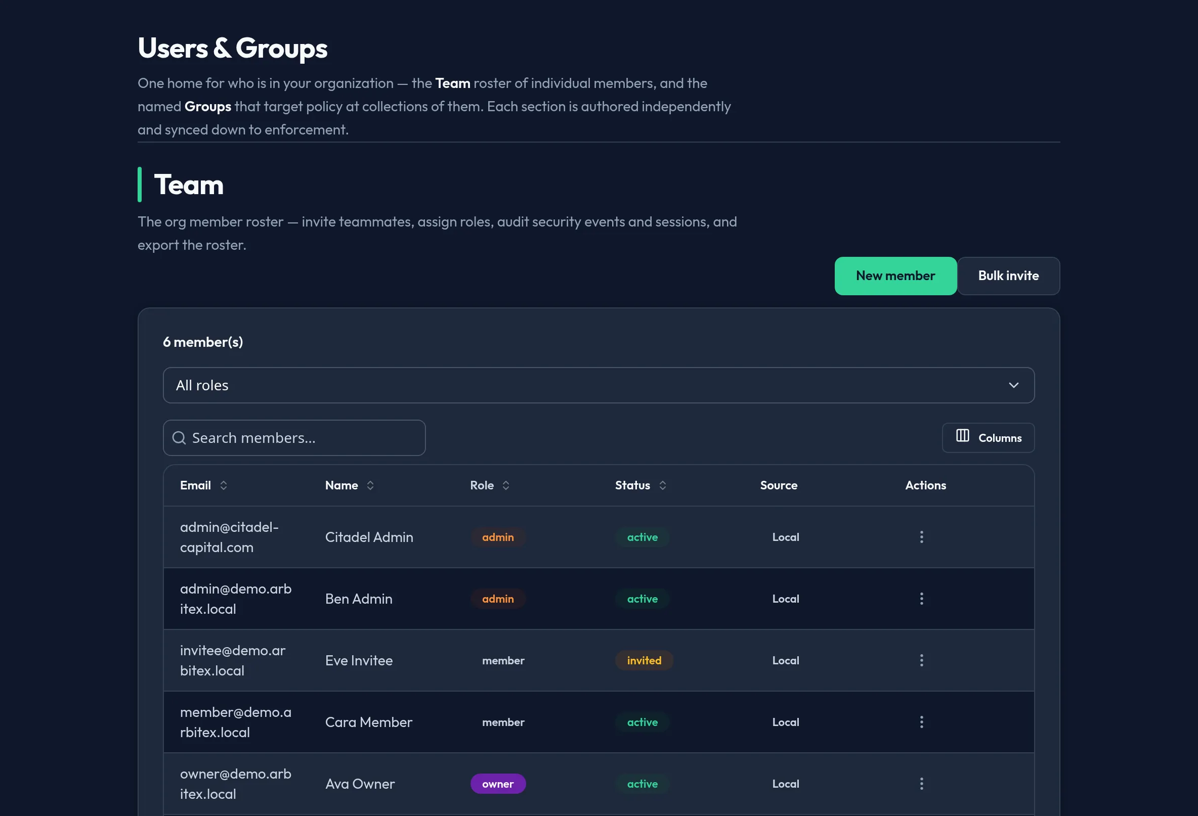Select owner@demo.arbitex.local email cell

(236, 784)
